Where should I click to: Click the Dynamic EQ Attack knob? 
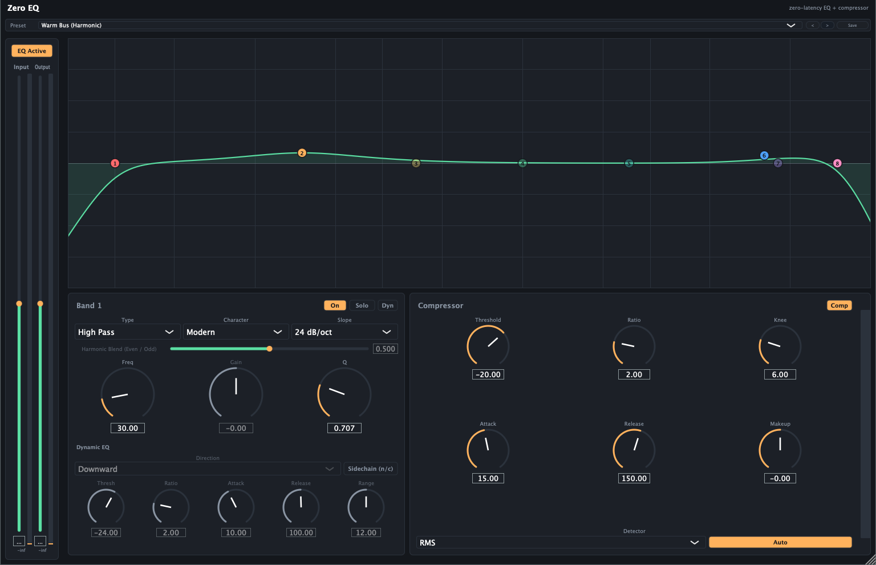coord(236,507)
